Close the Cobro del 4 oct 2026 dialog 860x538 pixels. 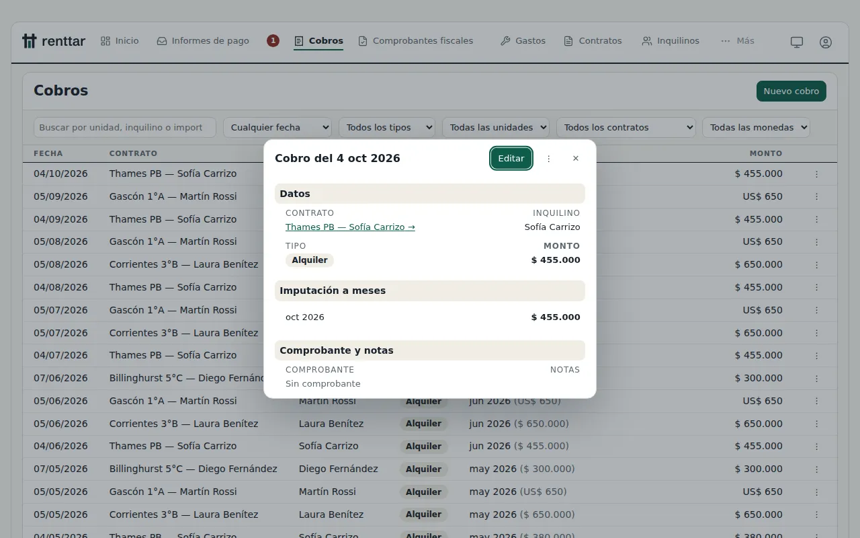576,159
